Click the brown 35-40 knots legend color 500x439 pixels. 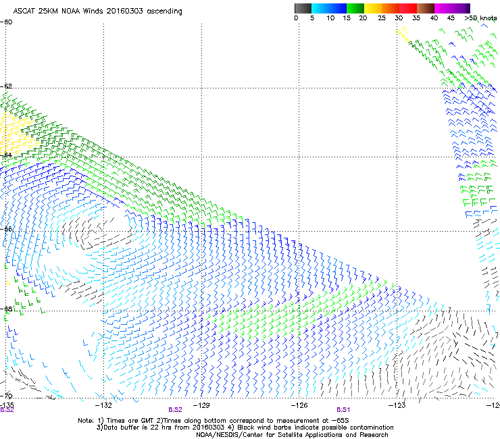pos(426,8)
